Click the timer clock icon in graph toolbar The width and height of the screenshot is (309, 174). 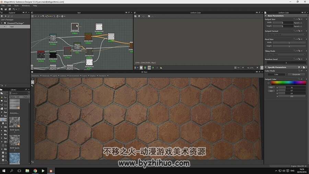58,16
